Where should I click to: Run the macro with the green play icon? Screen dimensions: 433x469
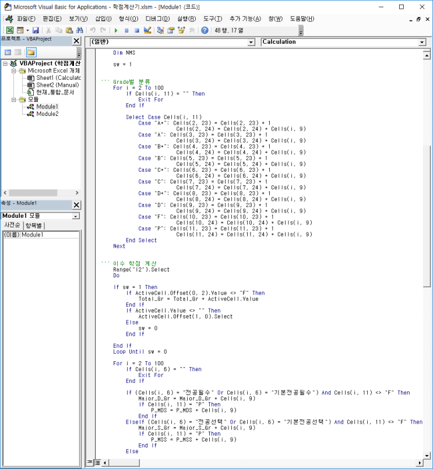(116, 30)
